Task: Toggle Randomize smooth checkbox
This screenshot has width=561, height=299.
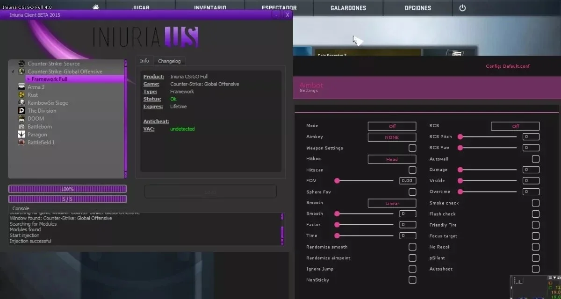Action: [x=412, y=247]
